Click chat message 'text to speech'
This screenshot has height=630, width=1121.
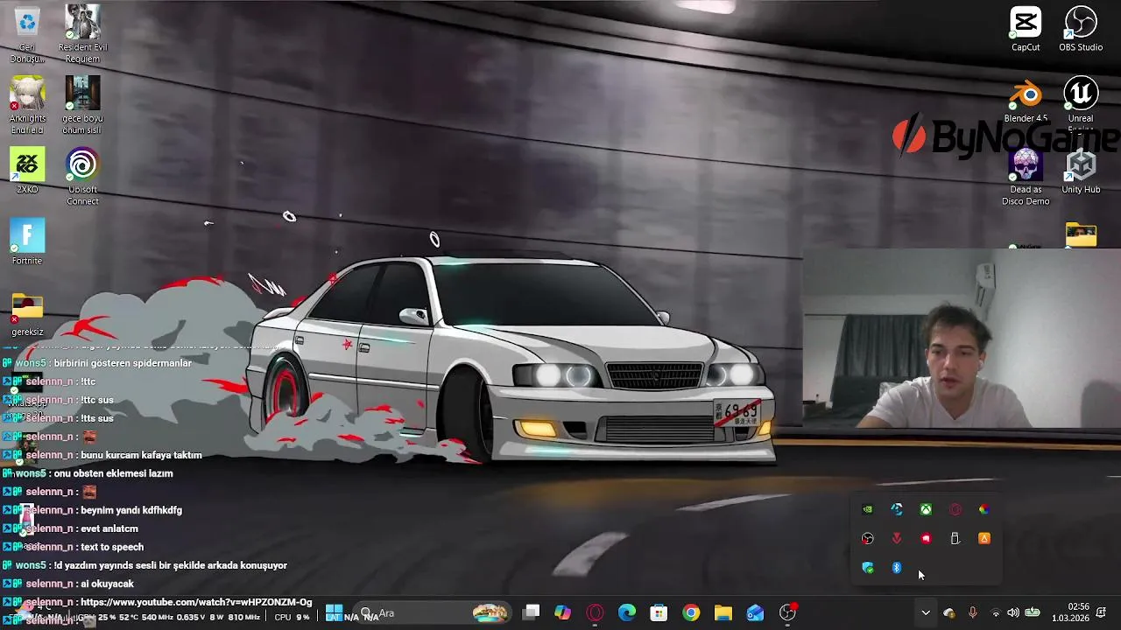click(112, 547)
